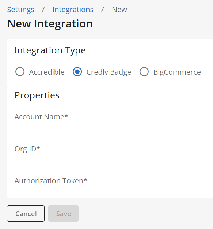Go back to Settings via breadcrumb
Screen dimensions: 213x229
tap(20, 10)
